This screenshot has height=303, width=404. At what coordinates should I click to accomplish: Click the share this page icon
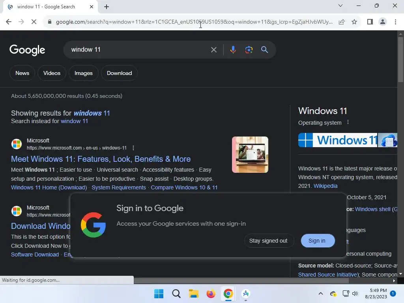[x=342, y=22]
